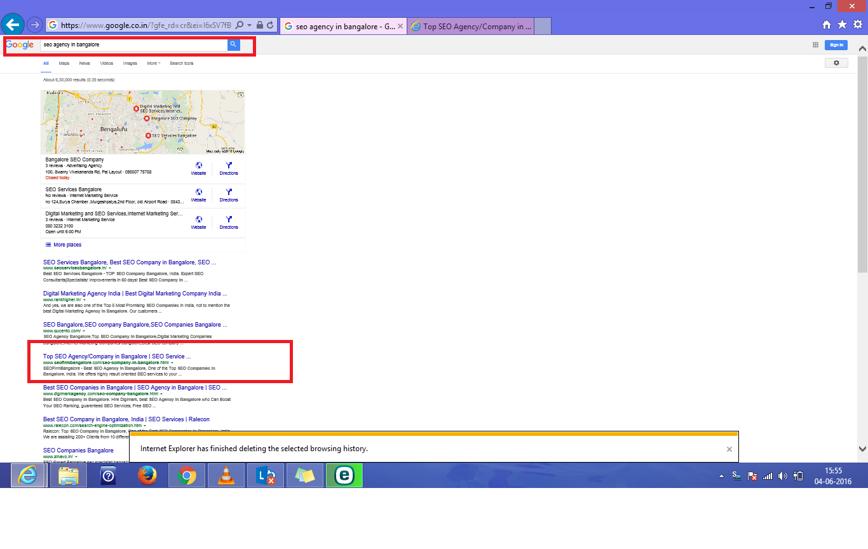Expand dropdown arrow beside digimarkagency.com URL

click(x=161, y=393)
